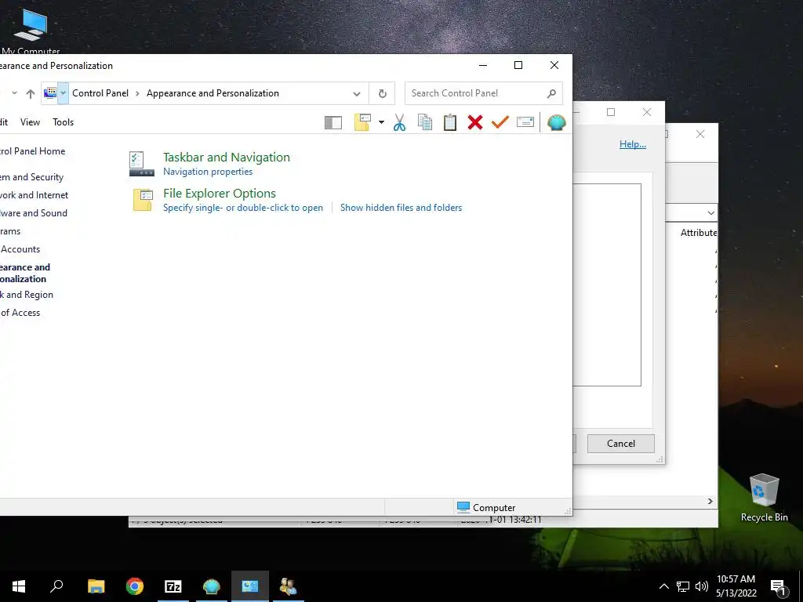Click the Copy toolbar icon
Image resolution: width=803 pixels, height=602 pixels.
click(424, 122)
